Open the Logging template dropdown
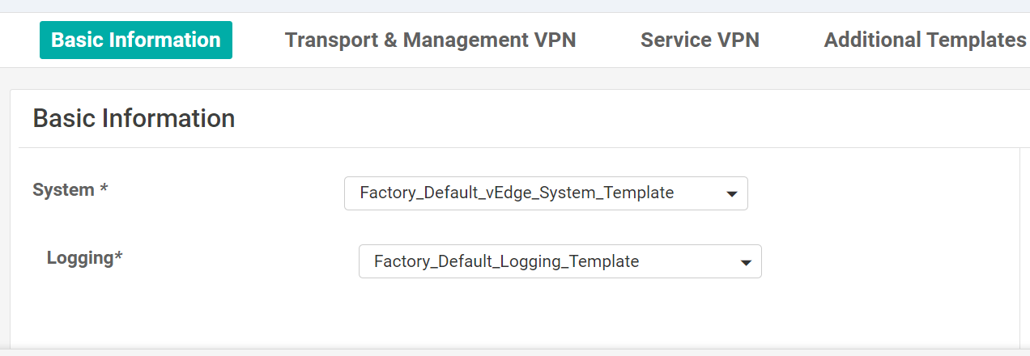 pos(560,261)
